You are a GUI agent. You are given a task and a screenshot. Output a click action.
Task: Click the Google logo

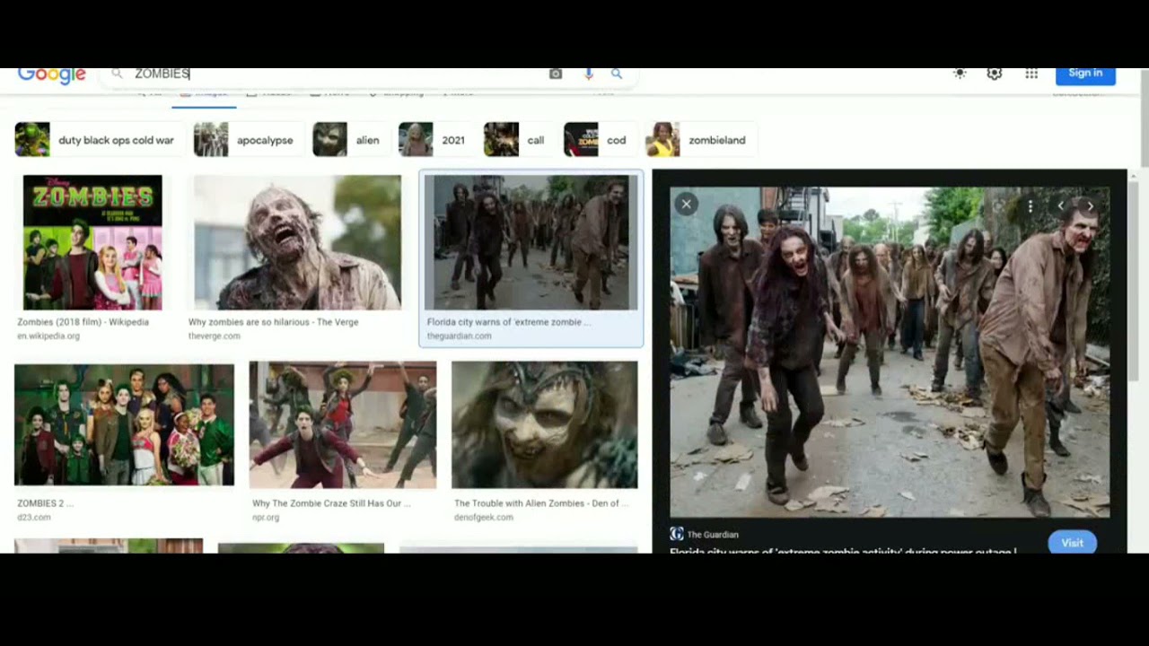coord(51,75)
